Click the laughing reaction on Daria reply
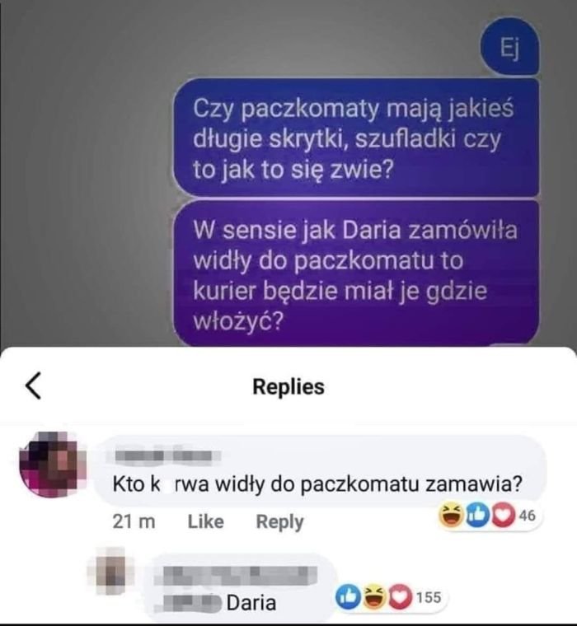Viewport: 577px width, 626px height. 373,596
